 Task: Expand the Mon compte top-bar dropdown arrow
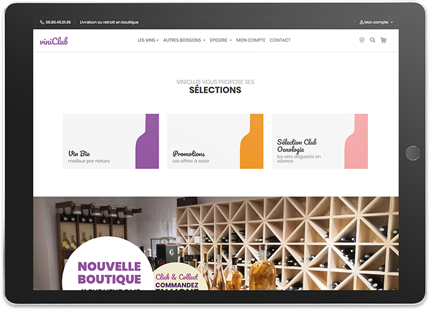(392, 22)
